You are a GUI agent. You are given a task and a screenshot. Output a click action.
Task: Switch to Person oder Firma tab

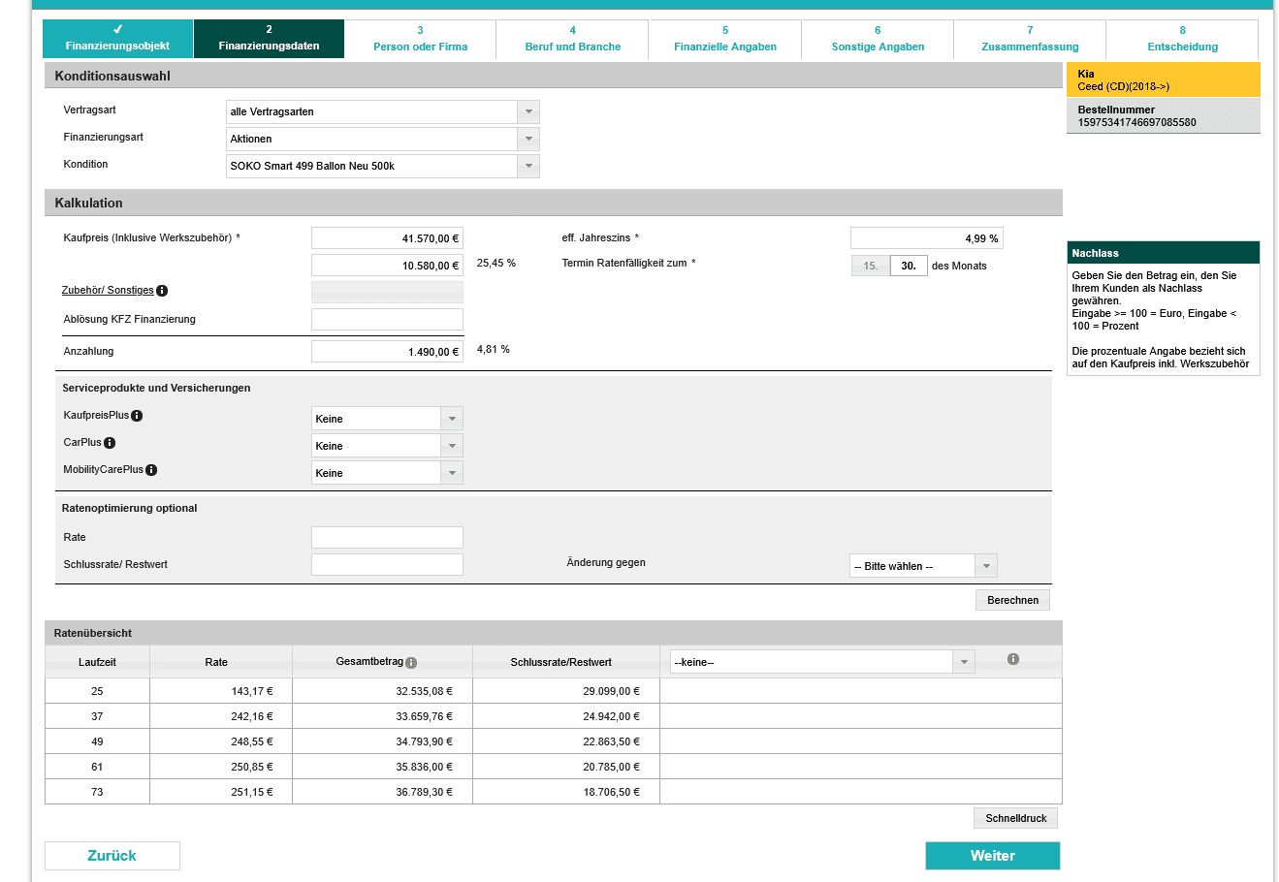pyautogui.click(x=420, y=39)
